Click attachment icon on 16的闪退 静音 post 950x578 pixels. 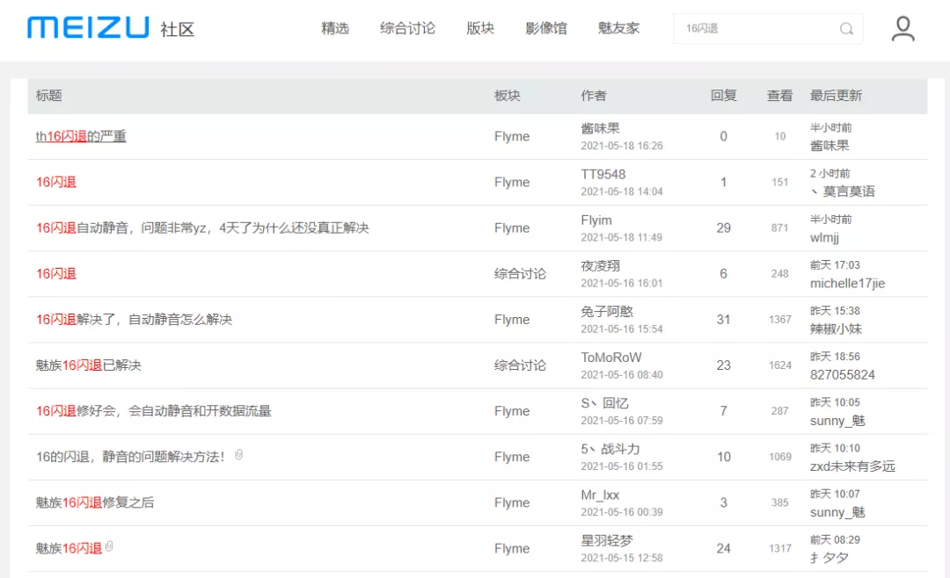click(238, 454)
